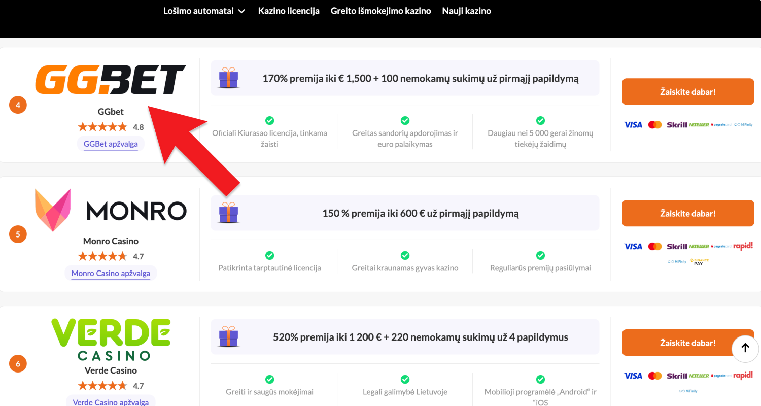Click Mastercard icon in Monro row

click(x=655, y=246)
